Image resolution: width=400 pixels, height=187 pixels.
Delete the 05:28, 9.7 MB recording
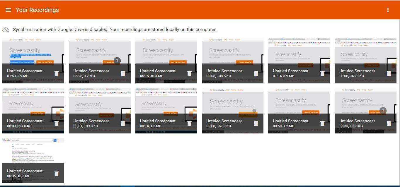[x=123, y=73]
